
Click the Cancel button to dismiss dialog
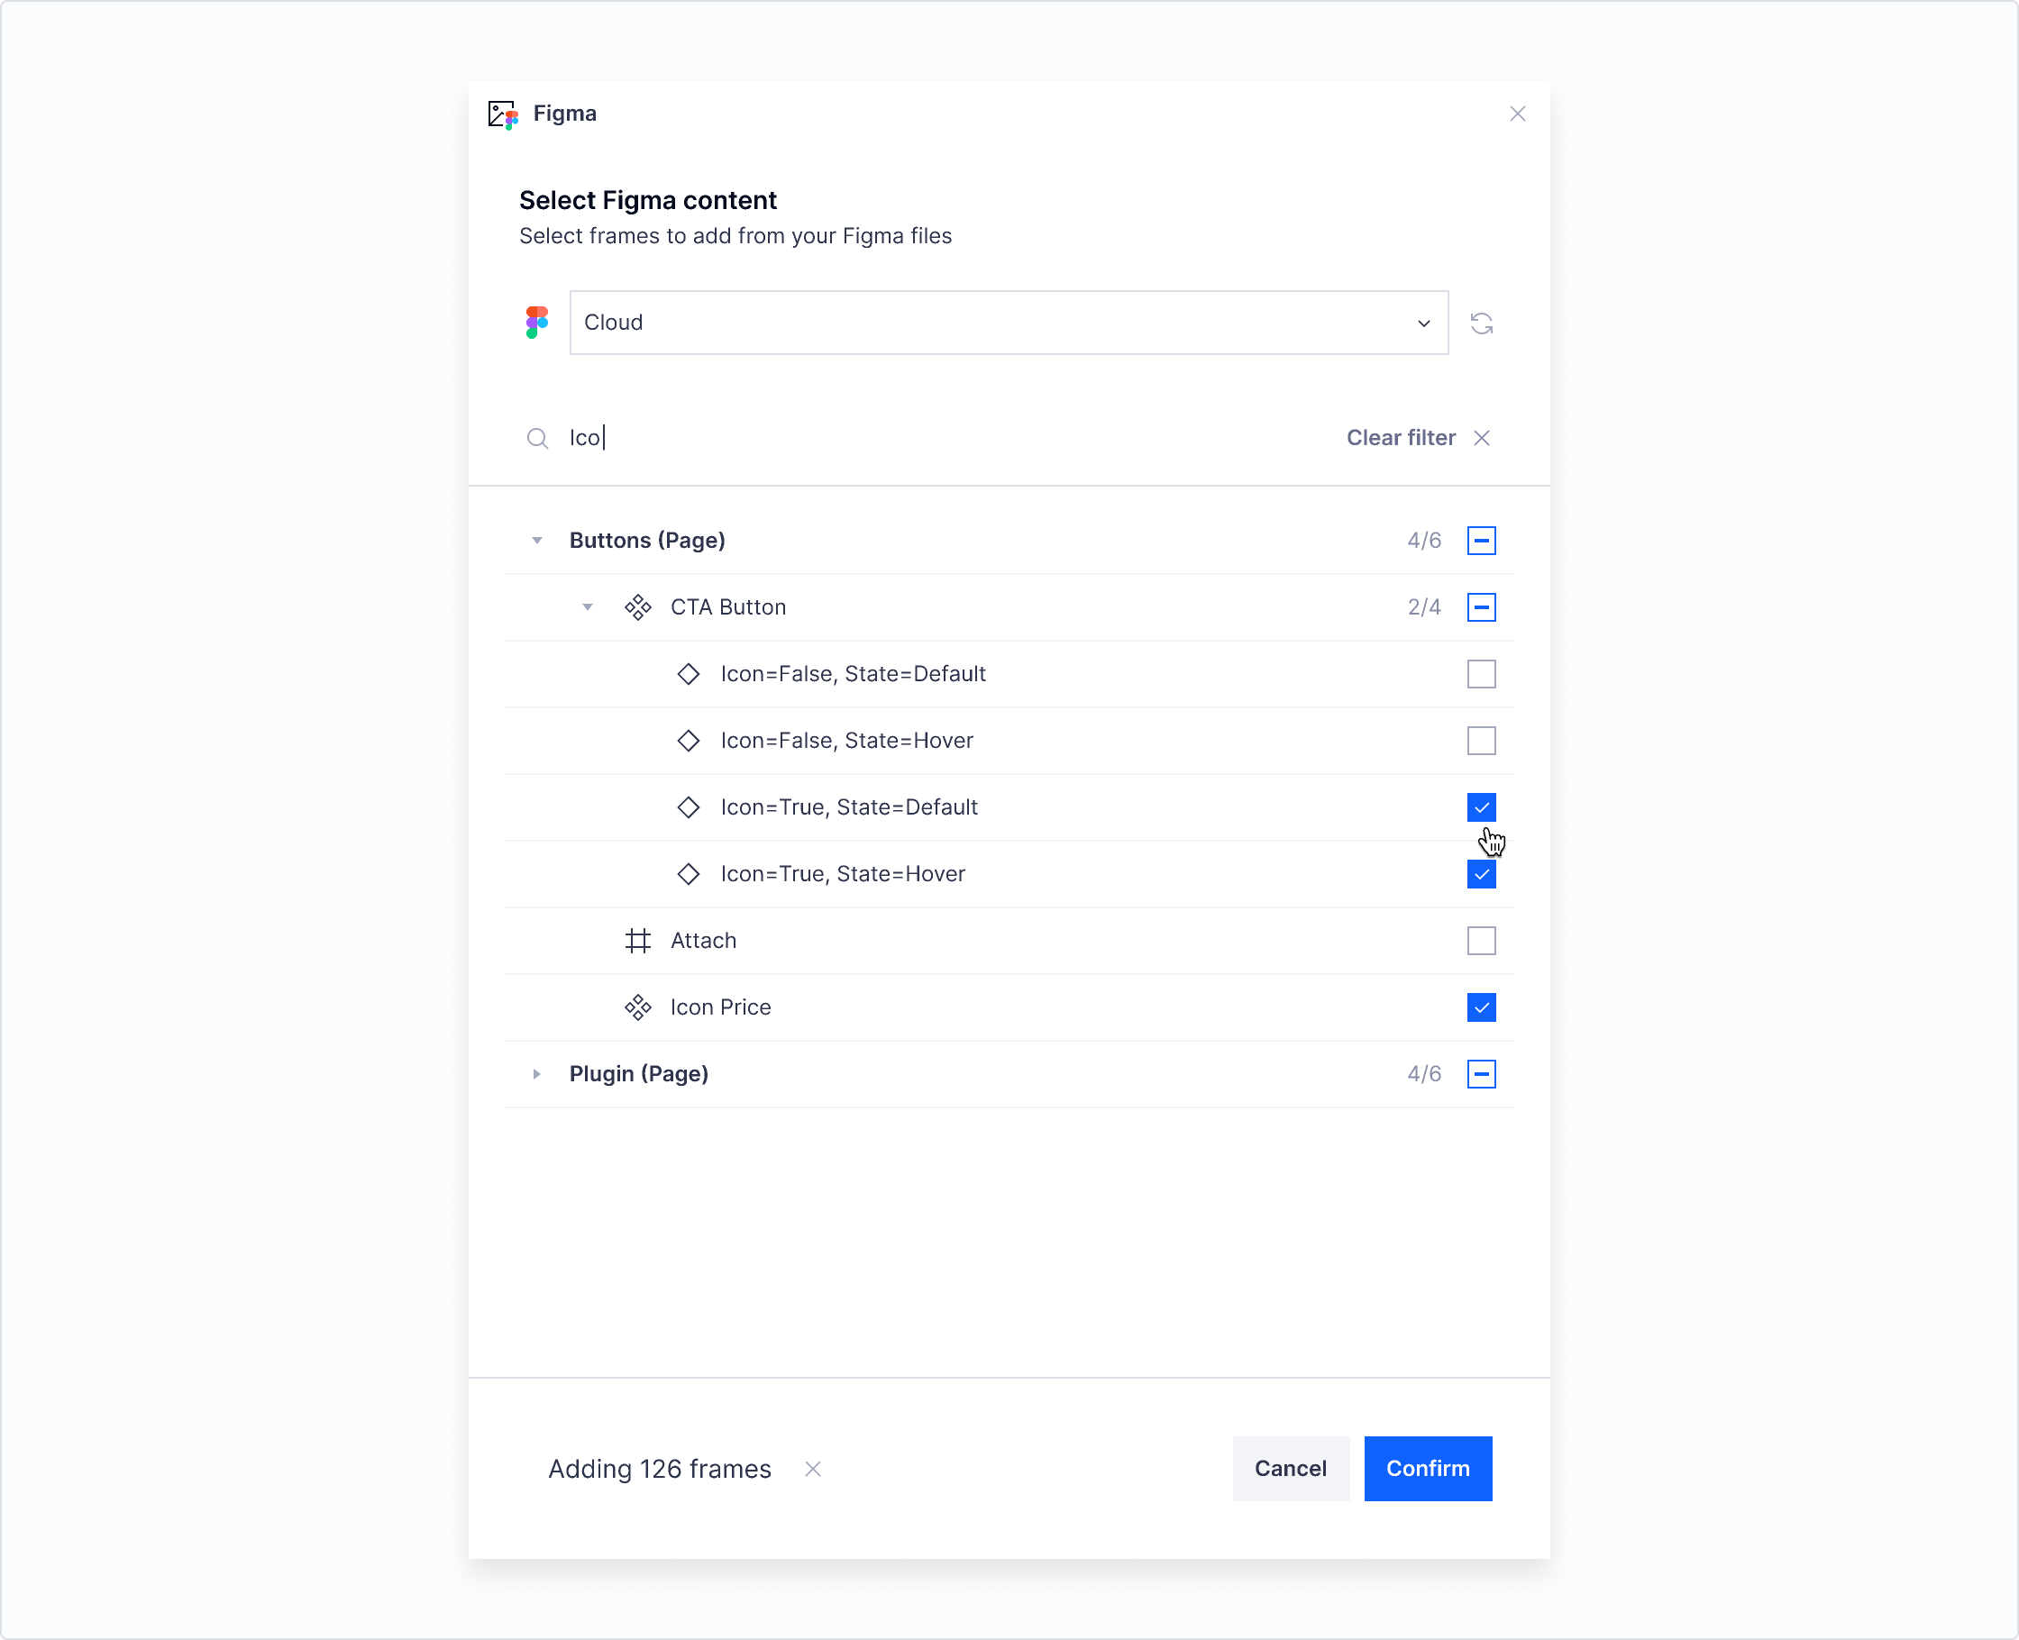click(x=1289, y=1470)
